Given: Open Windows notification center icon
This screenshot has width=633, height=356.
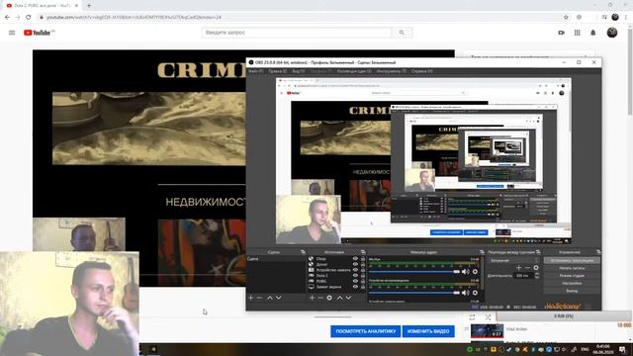Looking at the screenshot, I should [x=622, y=349].
